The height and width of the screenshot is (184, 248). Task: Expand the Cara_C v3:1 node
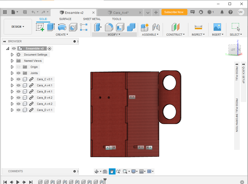click(x=12, y=79)
